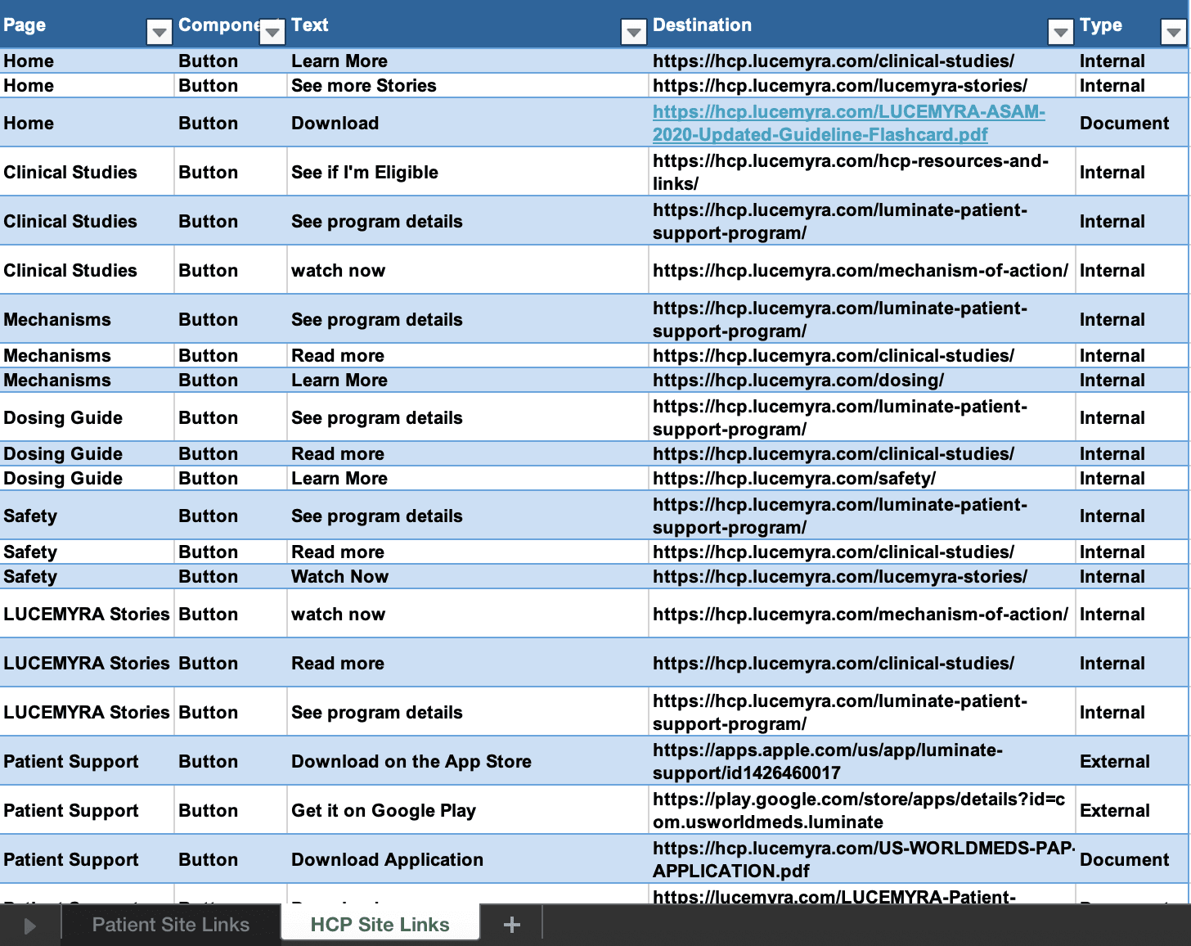1191x946 pixels.
Task: Open the LUCEMYRA-ASAM Flashcard PDF hyperlink
Action: (x=848, y=123)
